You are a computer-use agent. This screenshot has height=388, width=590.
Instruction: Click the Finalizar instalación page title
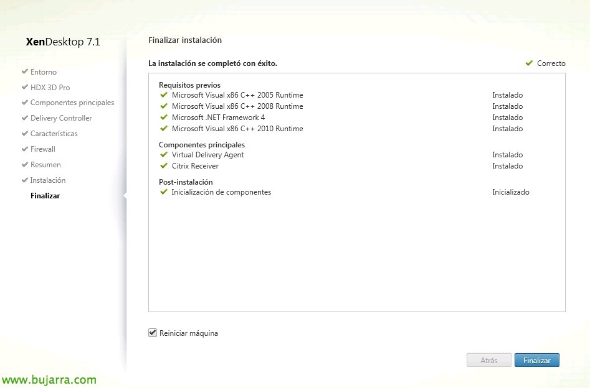185,40
